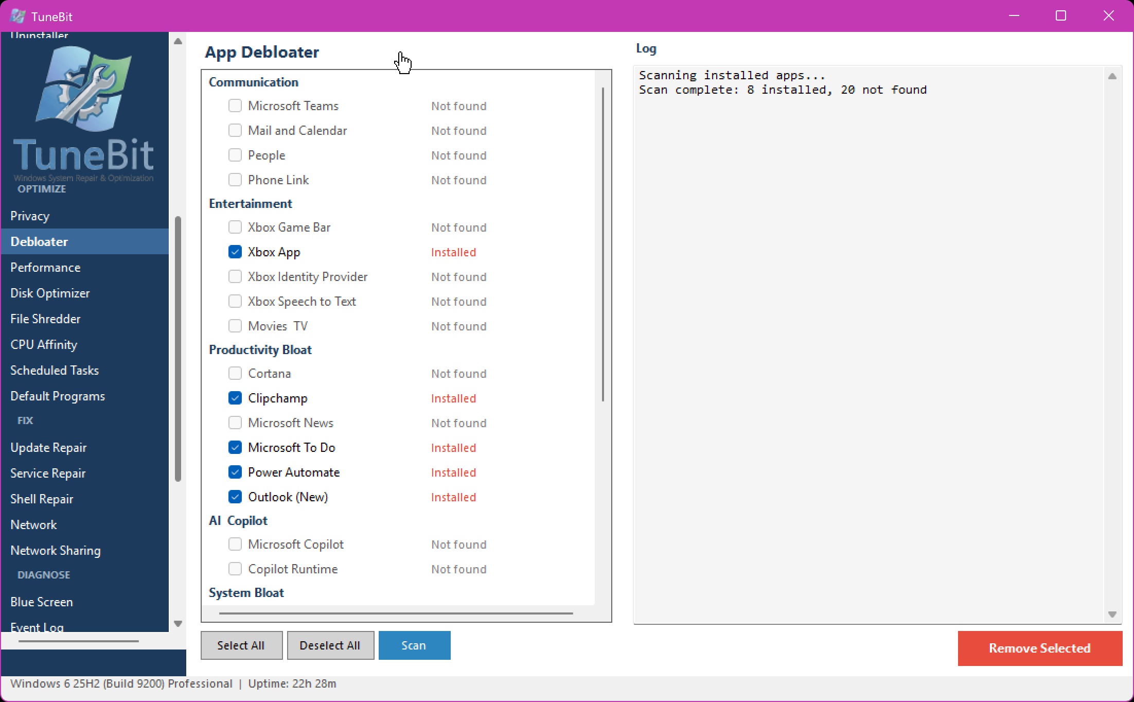
Task: Open CPU Affinity page
Action: pyautogui.click(x=85, y=344)
